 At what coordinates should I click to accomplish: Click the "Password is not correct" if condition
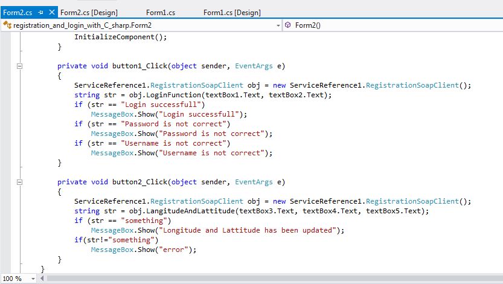[x=152, y=124]
